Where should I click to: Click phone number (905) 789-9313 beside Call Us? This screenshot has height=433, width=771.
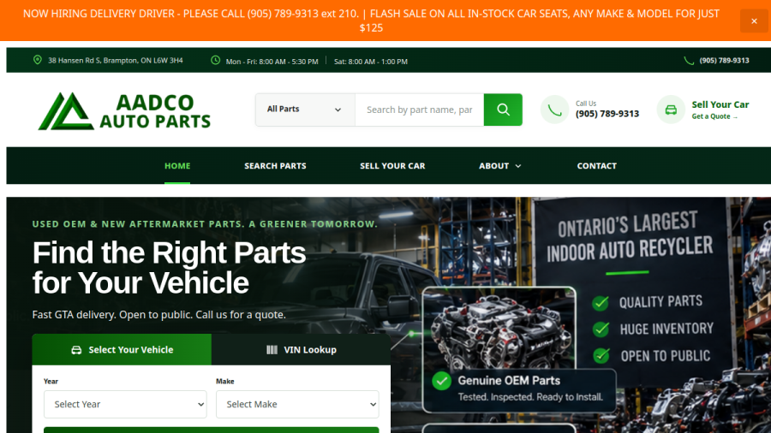[607, 114]
